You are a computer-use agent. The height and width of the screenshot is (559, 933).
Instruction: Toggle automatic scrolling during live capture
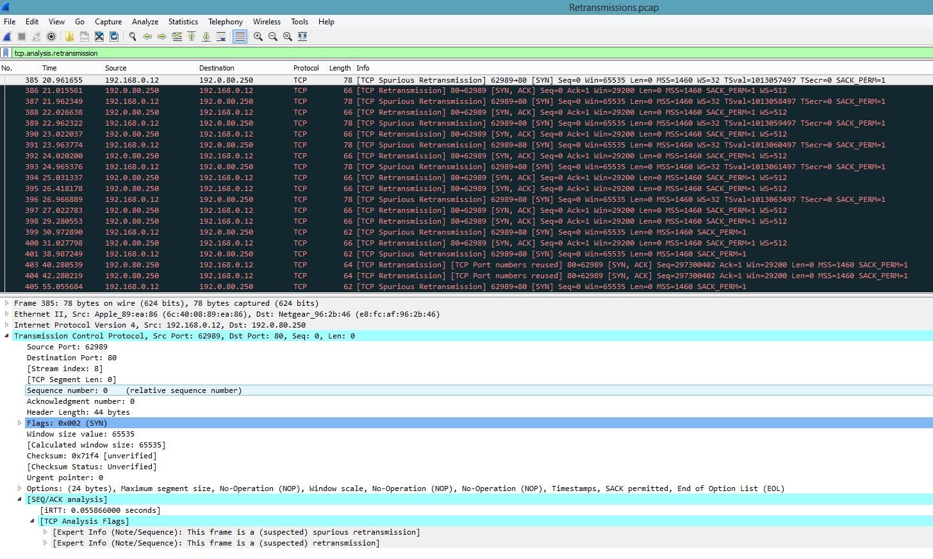click(222, 37)
